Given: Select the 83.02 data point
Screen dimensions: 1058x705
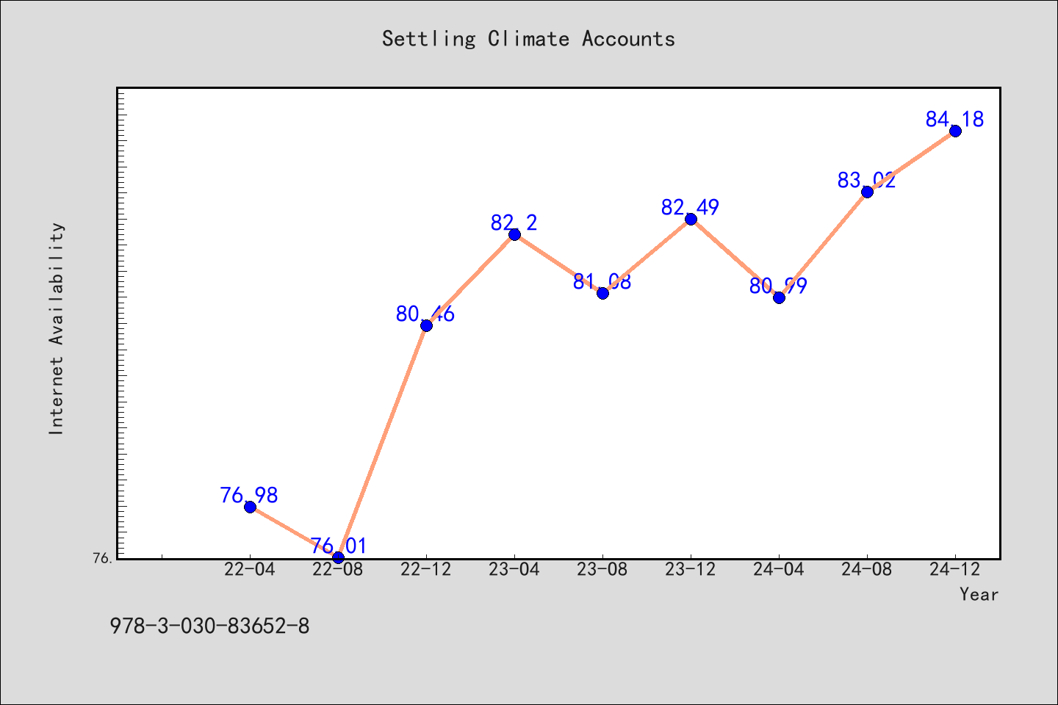Looking at the screenshot, I should (x=867, y=192).
